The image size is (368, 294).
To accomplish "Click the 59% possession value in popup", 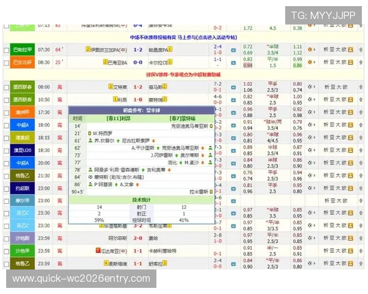I will point(99,220).
